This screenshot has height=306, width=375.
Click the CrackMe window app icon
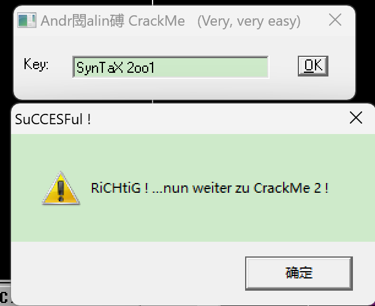click(x=27, y=20)
